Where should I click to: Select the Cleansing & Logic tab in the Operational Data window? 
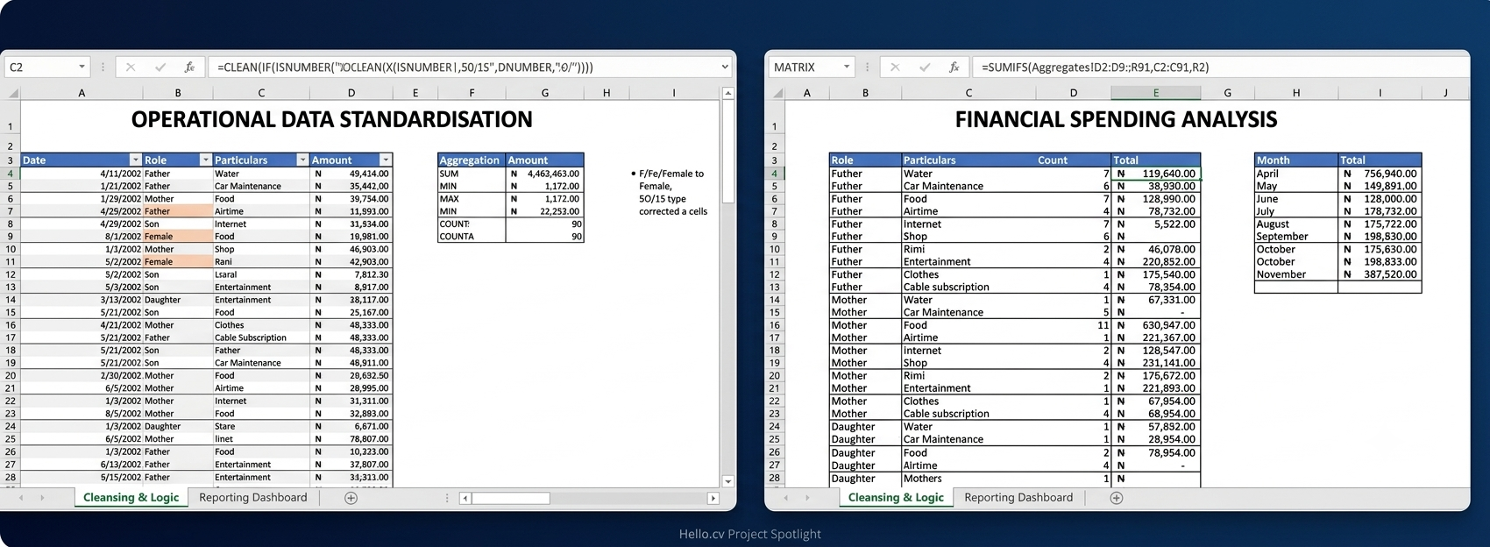pos(131,498)
